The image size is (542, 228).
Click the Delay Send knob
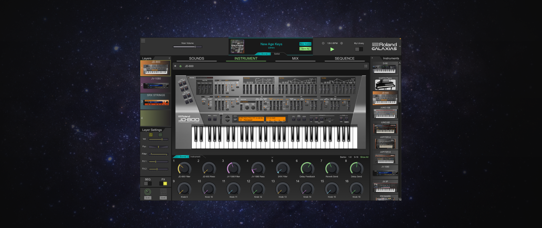[x=357, y=168]
